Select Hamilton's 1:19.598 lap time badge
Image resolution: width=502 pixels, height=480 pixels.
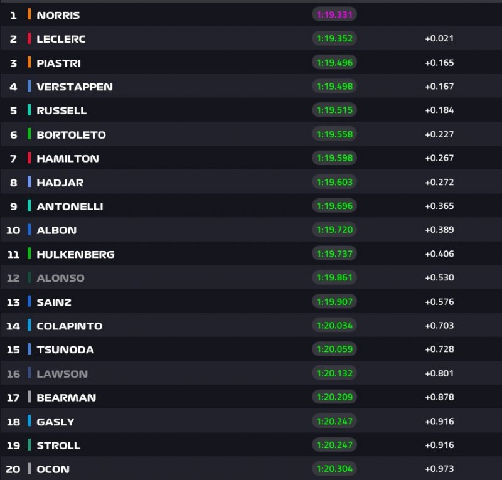(x=334, y=158)
